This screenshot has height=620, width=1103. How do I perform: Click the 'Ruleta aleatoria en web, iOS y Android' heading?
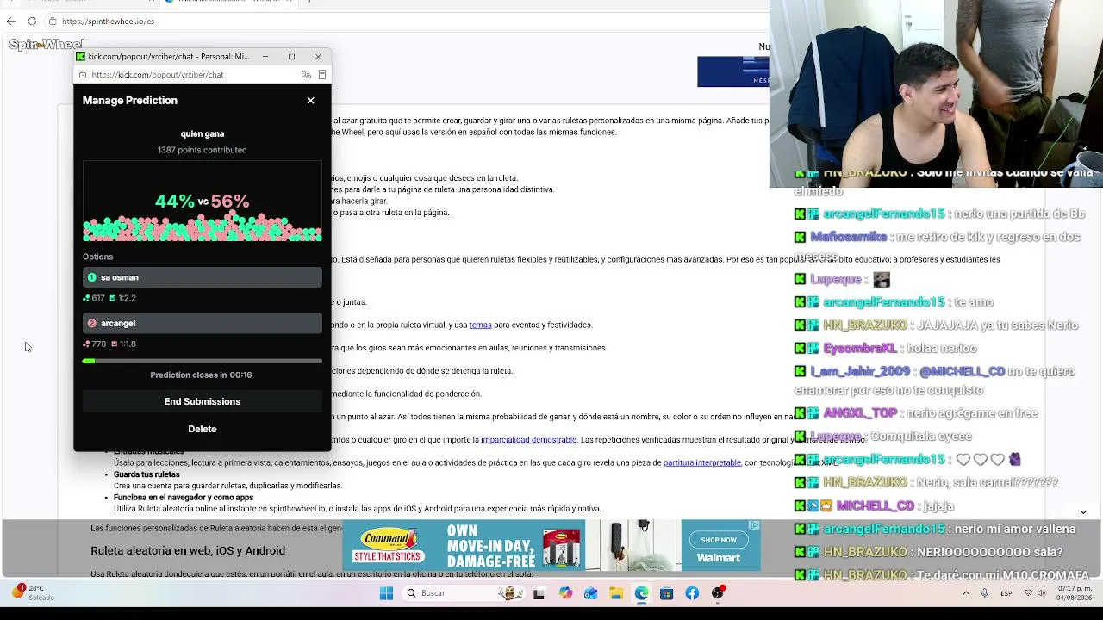click(188, 551)
